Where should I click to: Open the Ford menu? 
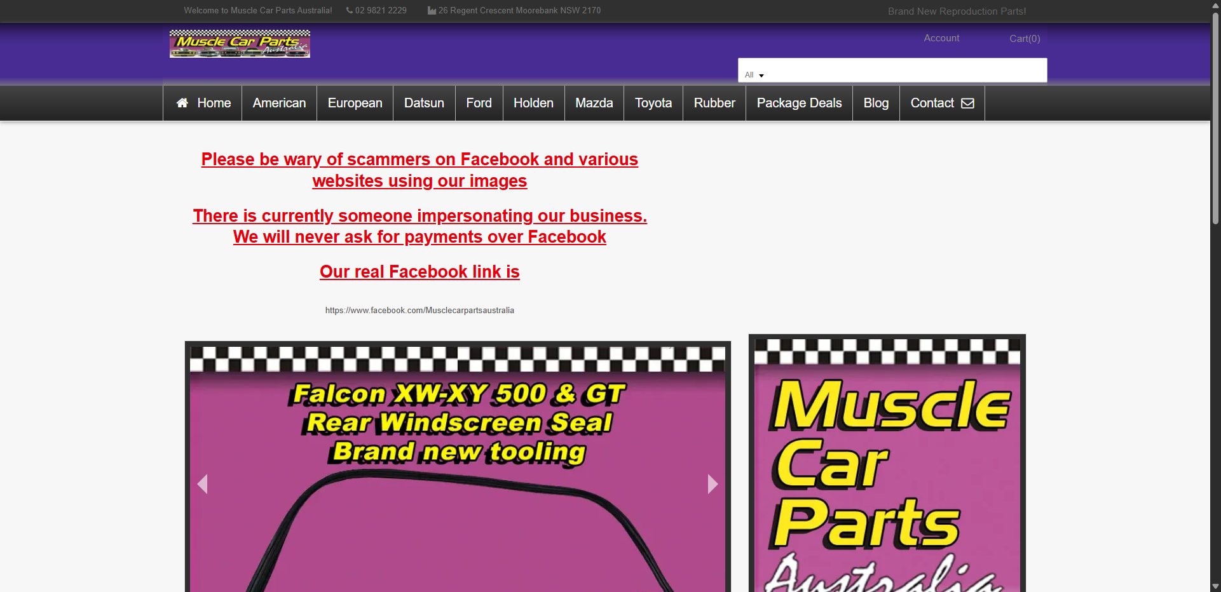tap(479, 103)
